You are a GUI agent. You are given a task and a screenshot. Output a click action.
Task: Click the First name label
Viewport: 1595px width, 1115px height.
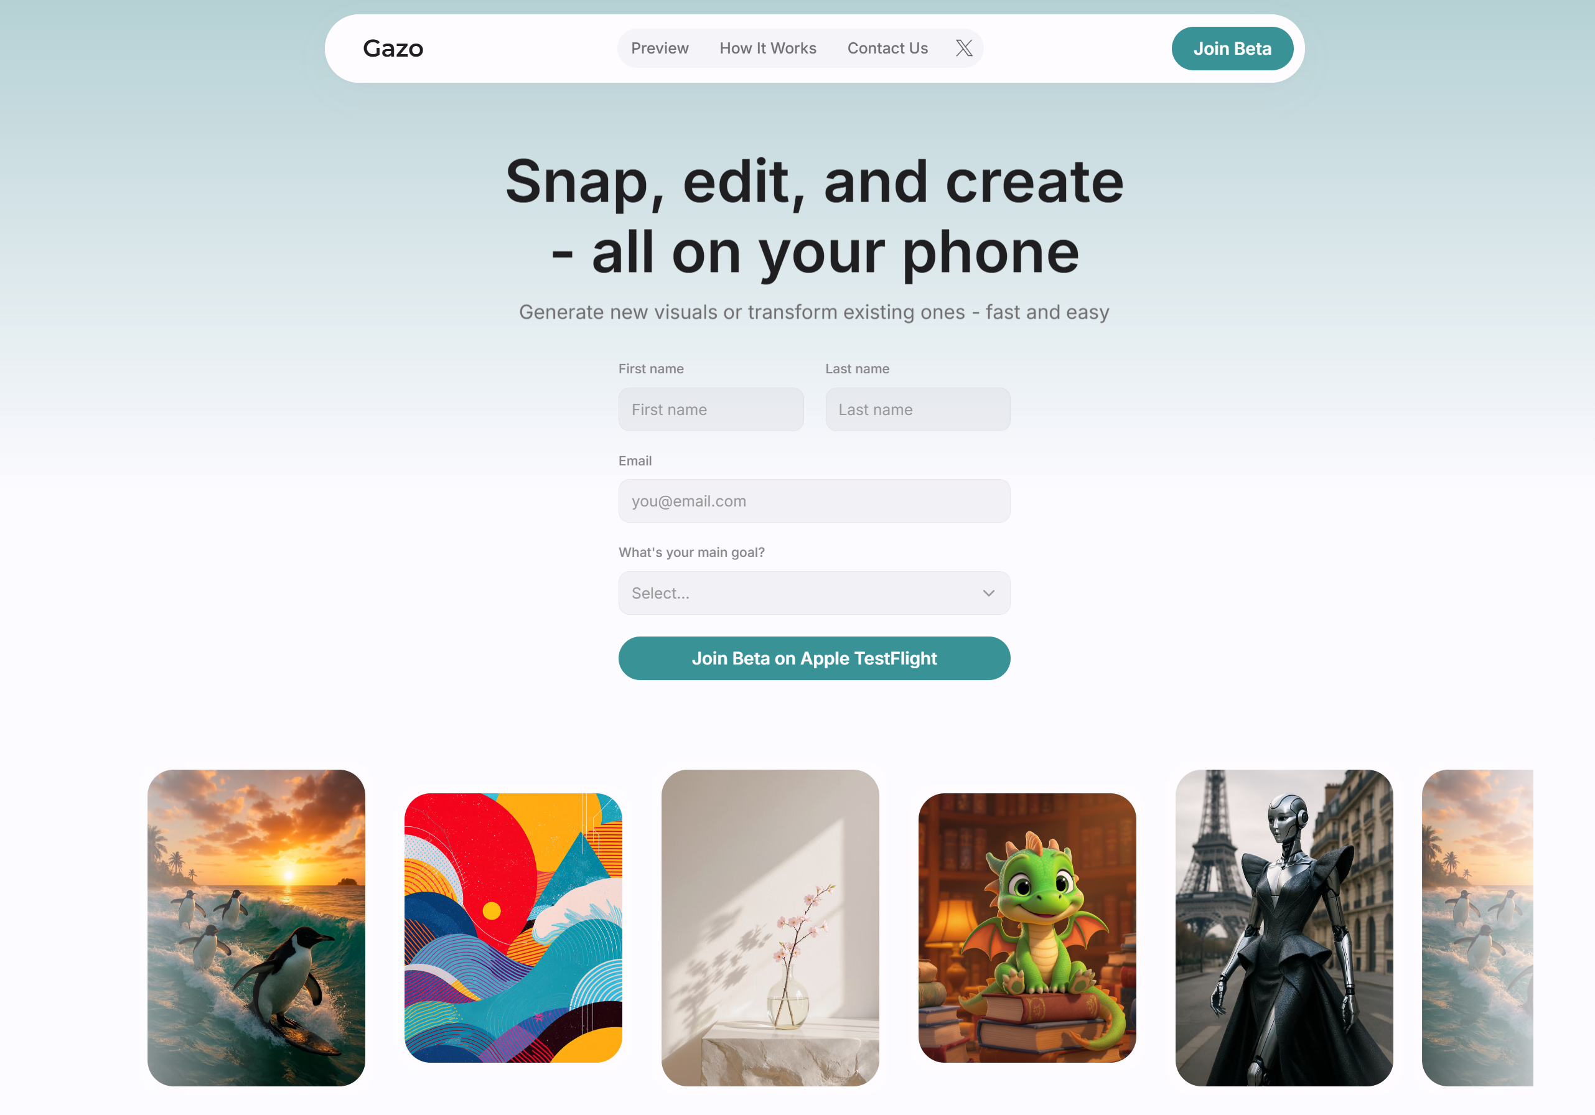[651, 369]
